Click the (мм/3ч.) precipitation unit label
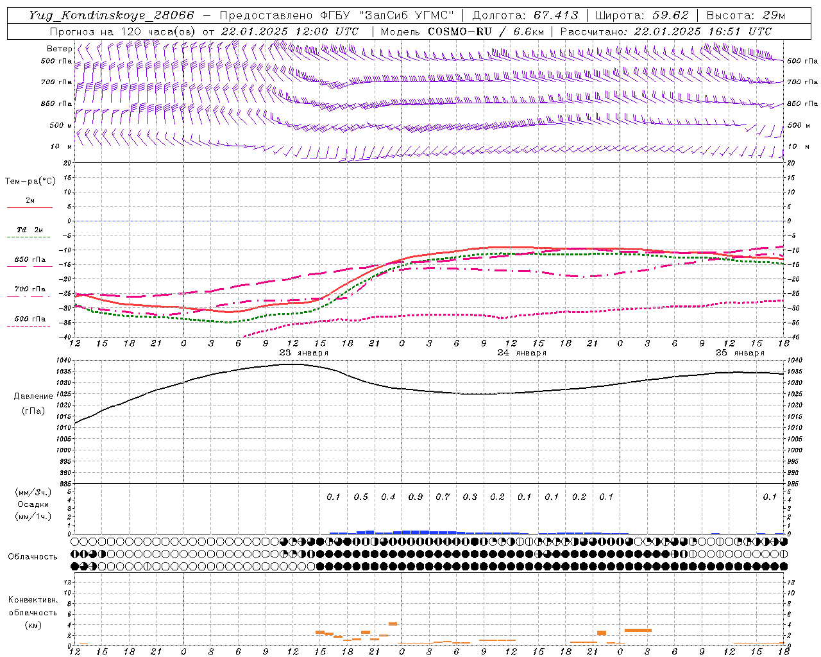 [33, 492]
